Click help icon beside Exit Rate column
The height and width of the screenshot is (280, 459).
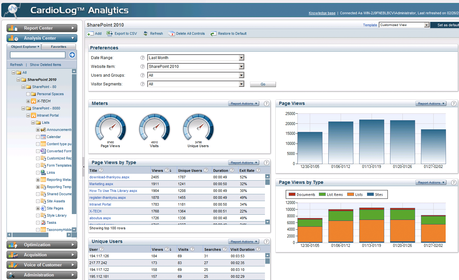pyautogui.click(x=258, y=170)
